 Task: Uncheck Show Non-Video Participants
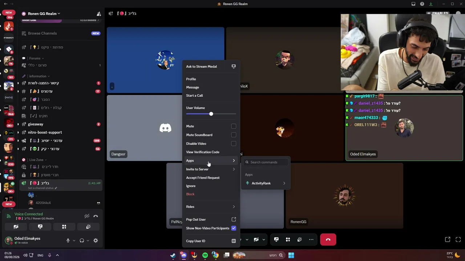[x=234, y=228]
